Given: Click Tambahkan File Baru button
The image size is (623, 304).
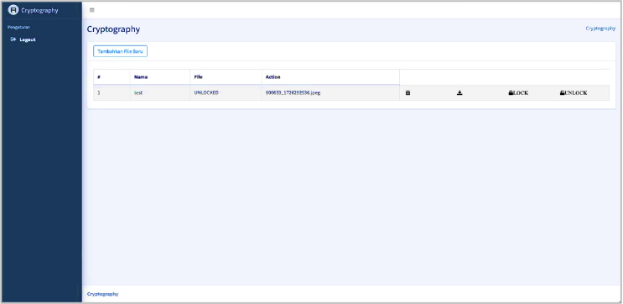Looking at the screenshot, I should click(x=120, y=51).
